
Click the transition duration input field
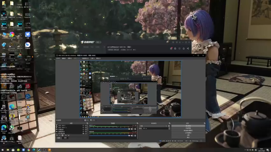155,128
